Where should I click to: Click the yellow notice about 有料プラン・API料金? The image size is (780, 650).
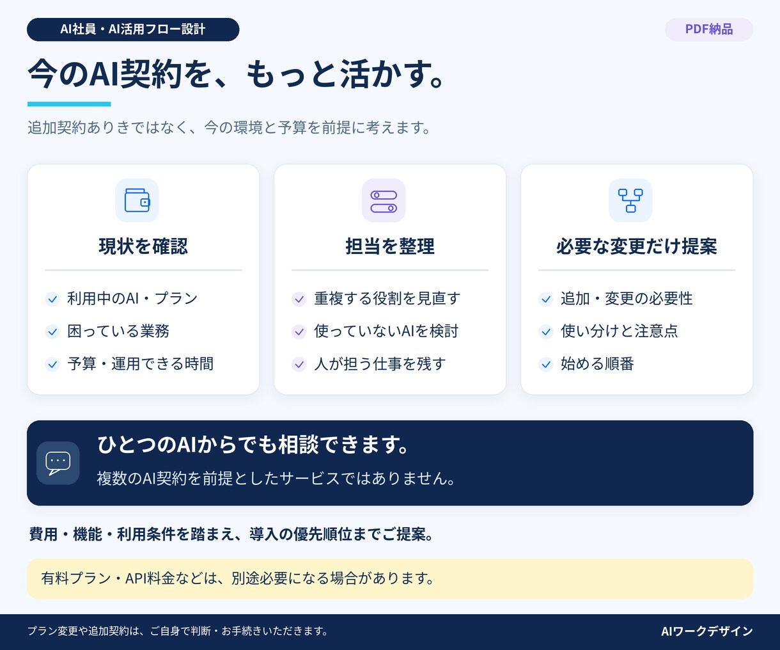(x=390, y=579)
